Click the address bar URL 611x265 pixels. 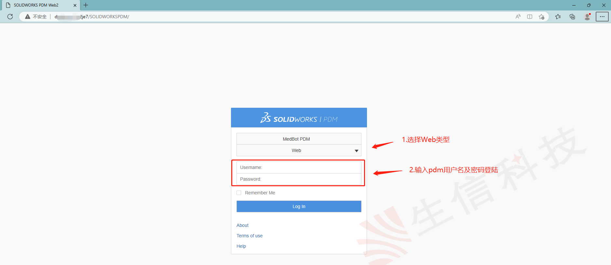click(x=92, y=17)
